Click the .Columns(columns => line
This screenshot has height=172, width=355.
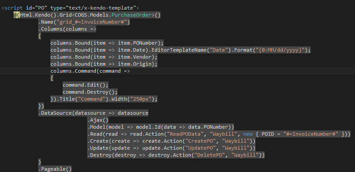coord(67,29)
